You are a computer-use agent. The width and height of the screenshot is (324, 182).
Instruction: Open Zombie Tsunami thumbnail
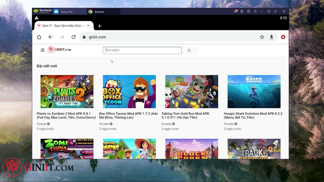click(67, 149)
